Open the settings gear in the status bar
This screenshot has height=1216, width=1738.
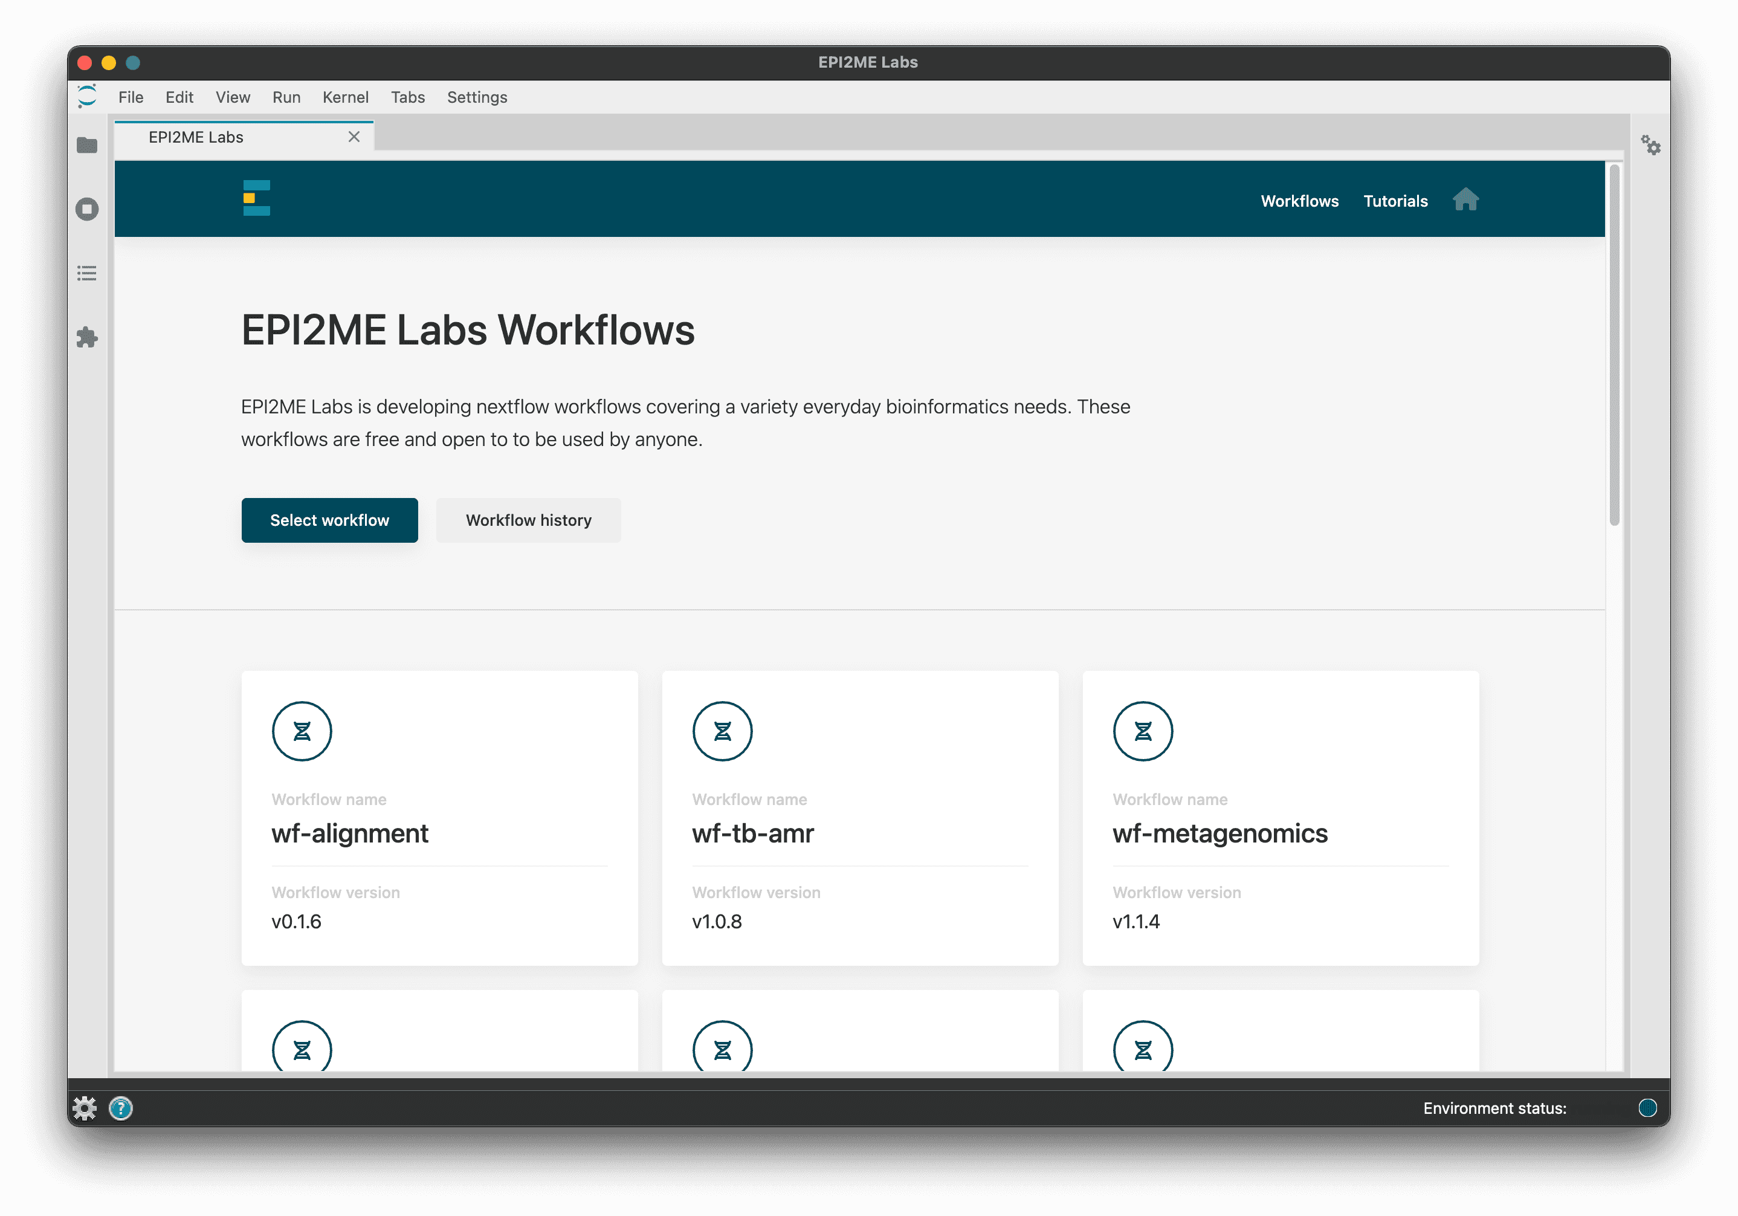click(84, 1108)
